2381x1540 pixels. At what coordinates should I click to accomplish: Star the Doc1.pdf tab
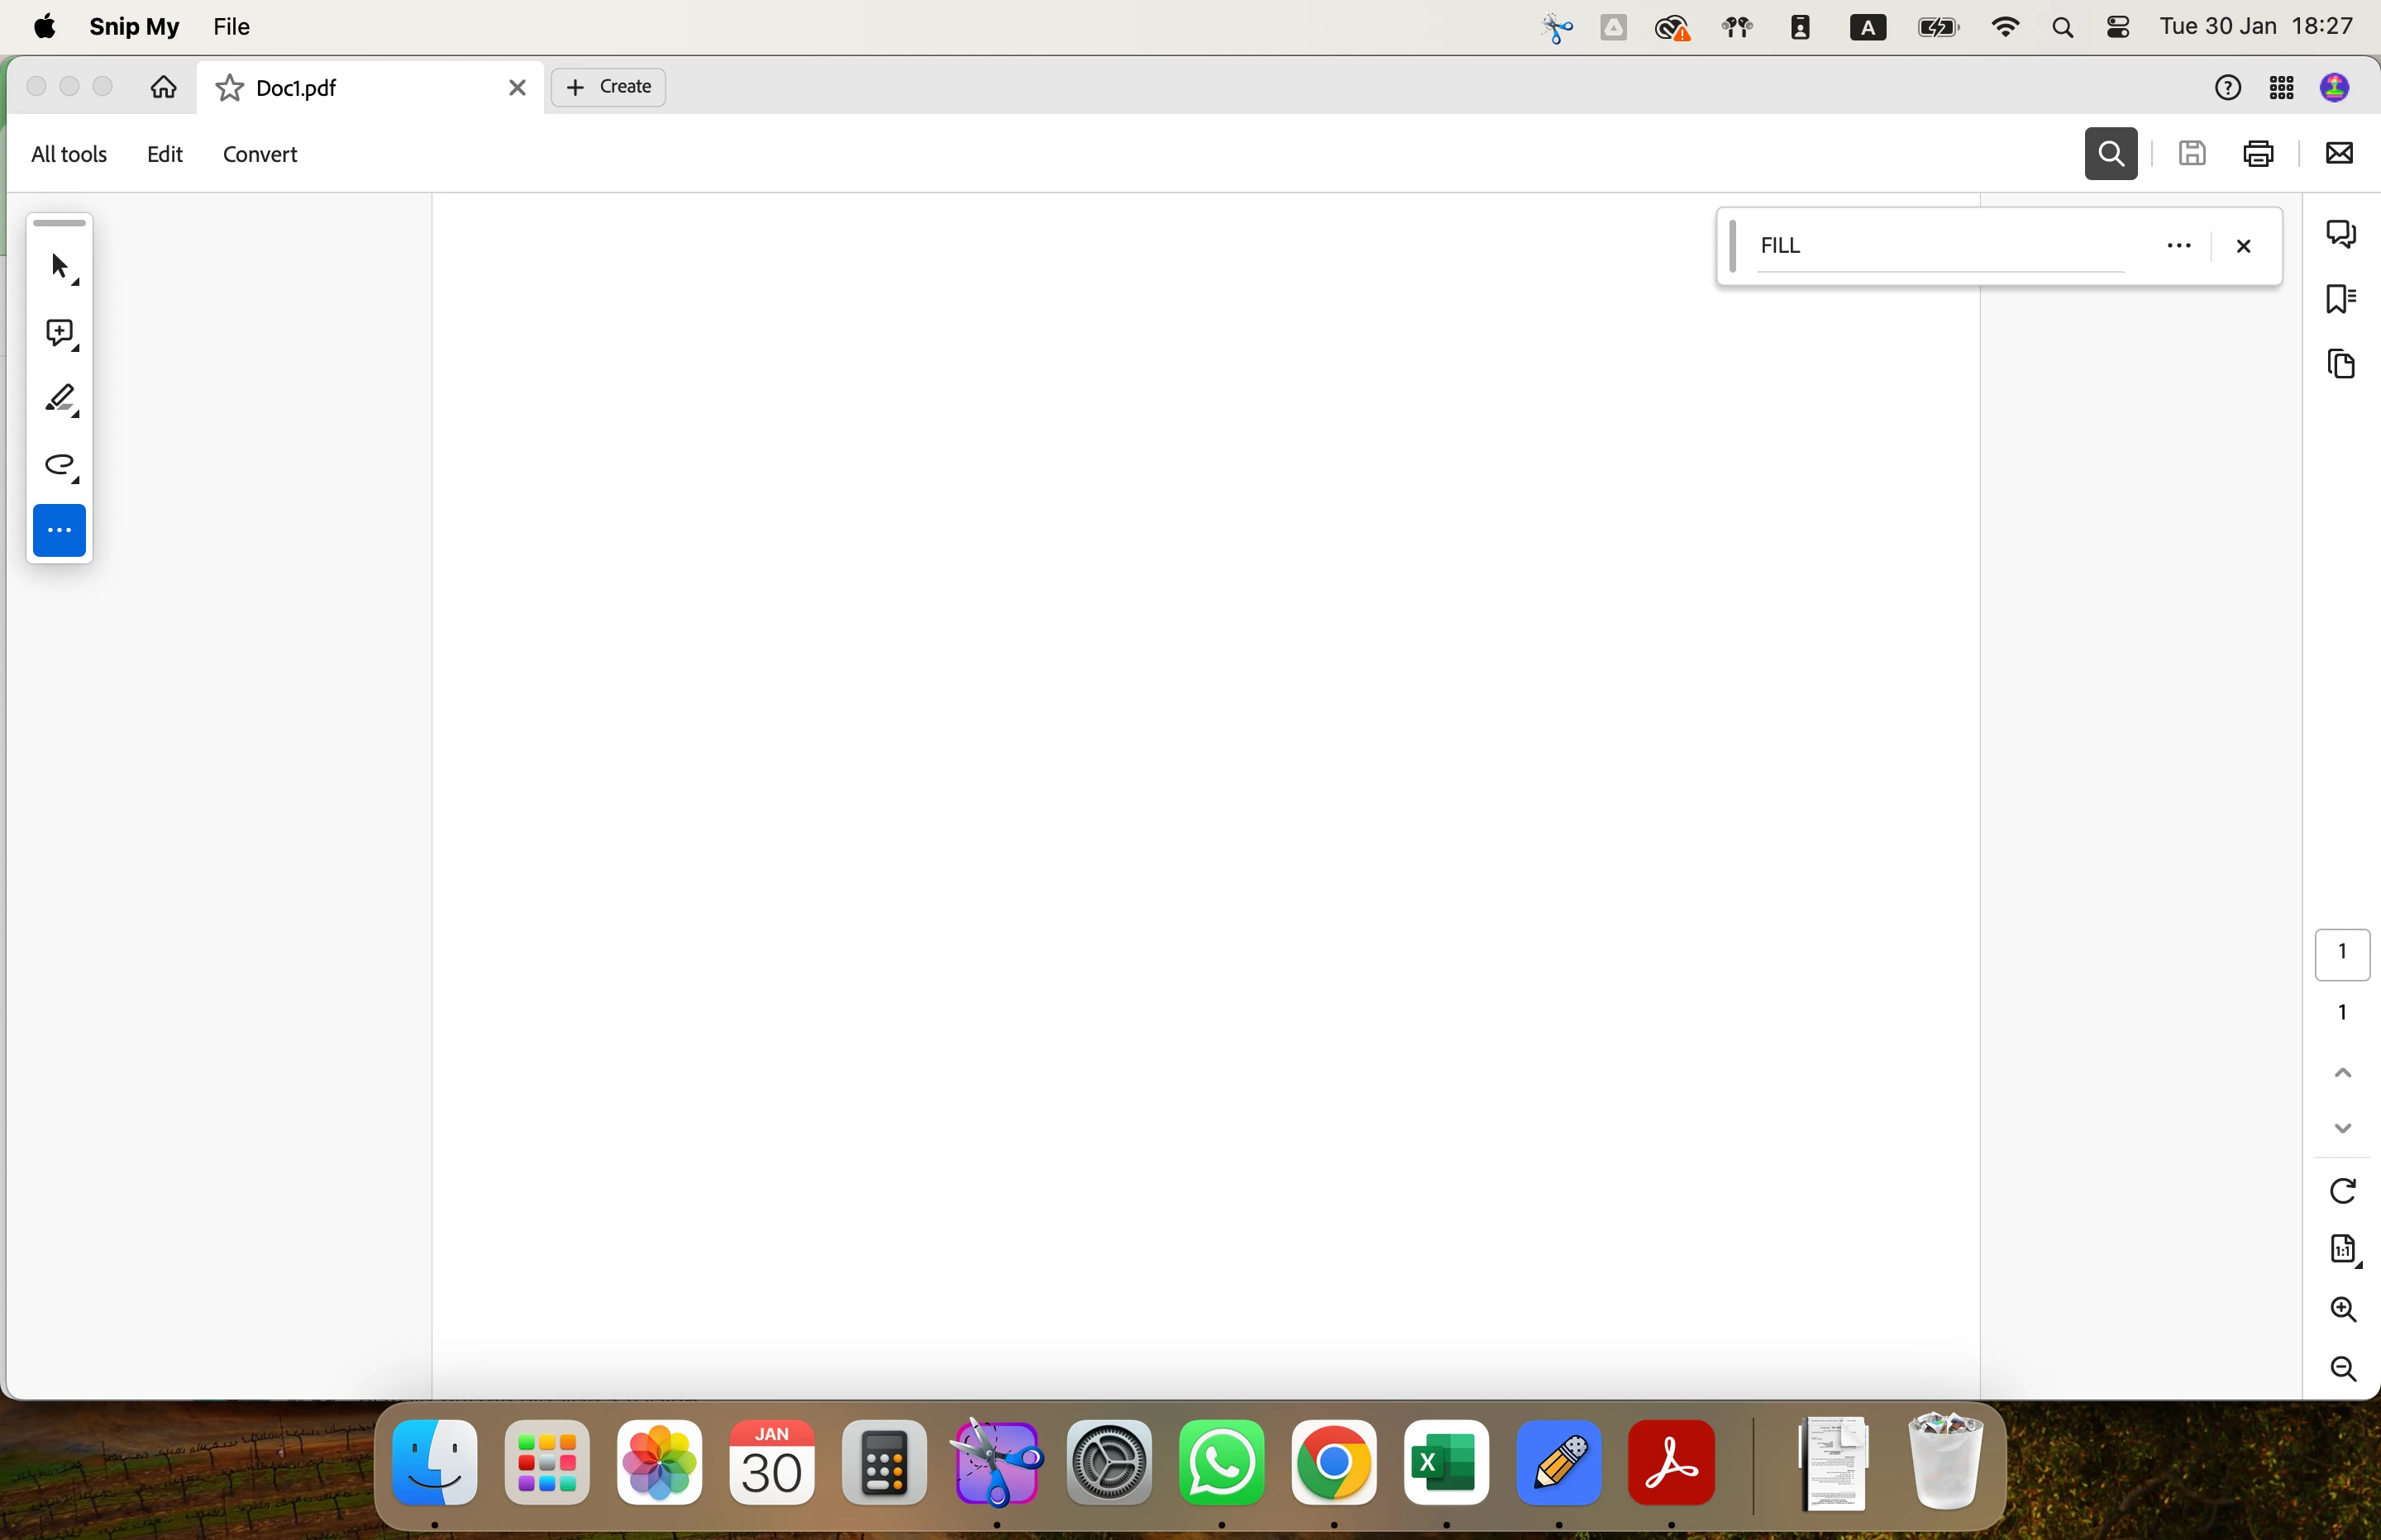(x=229, y=88)
